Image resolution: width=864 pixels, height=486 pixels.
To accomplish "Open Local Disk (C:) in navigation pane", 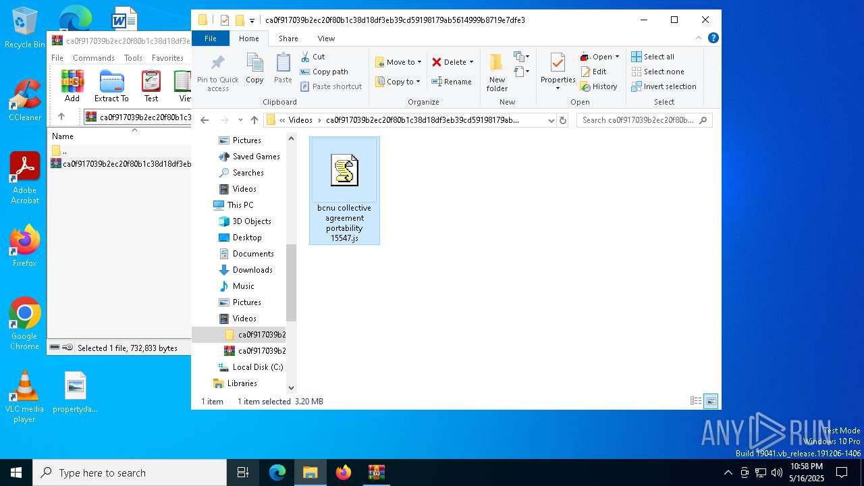I will (x=258, y=367).
